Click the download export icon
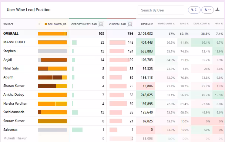 click(x=217, y=10)
